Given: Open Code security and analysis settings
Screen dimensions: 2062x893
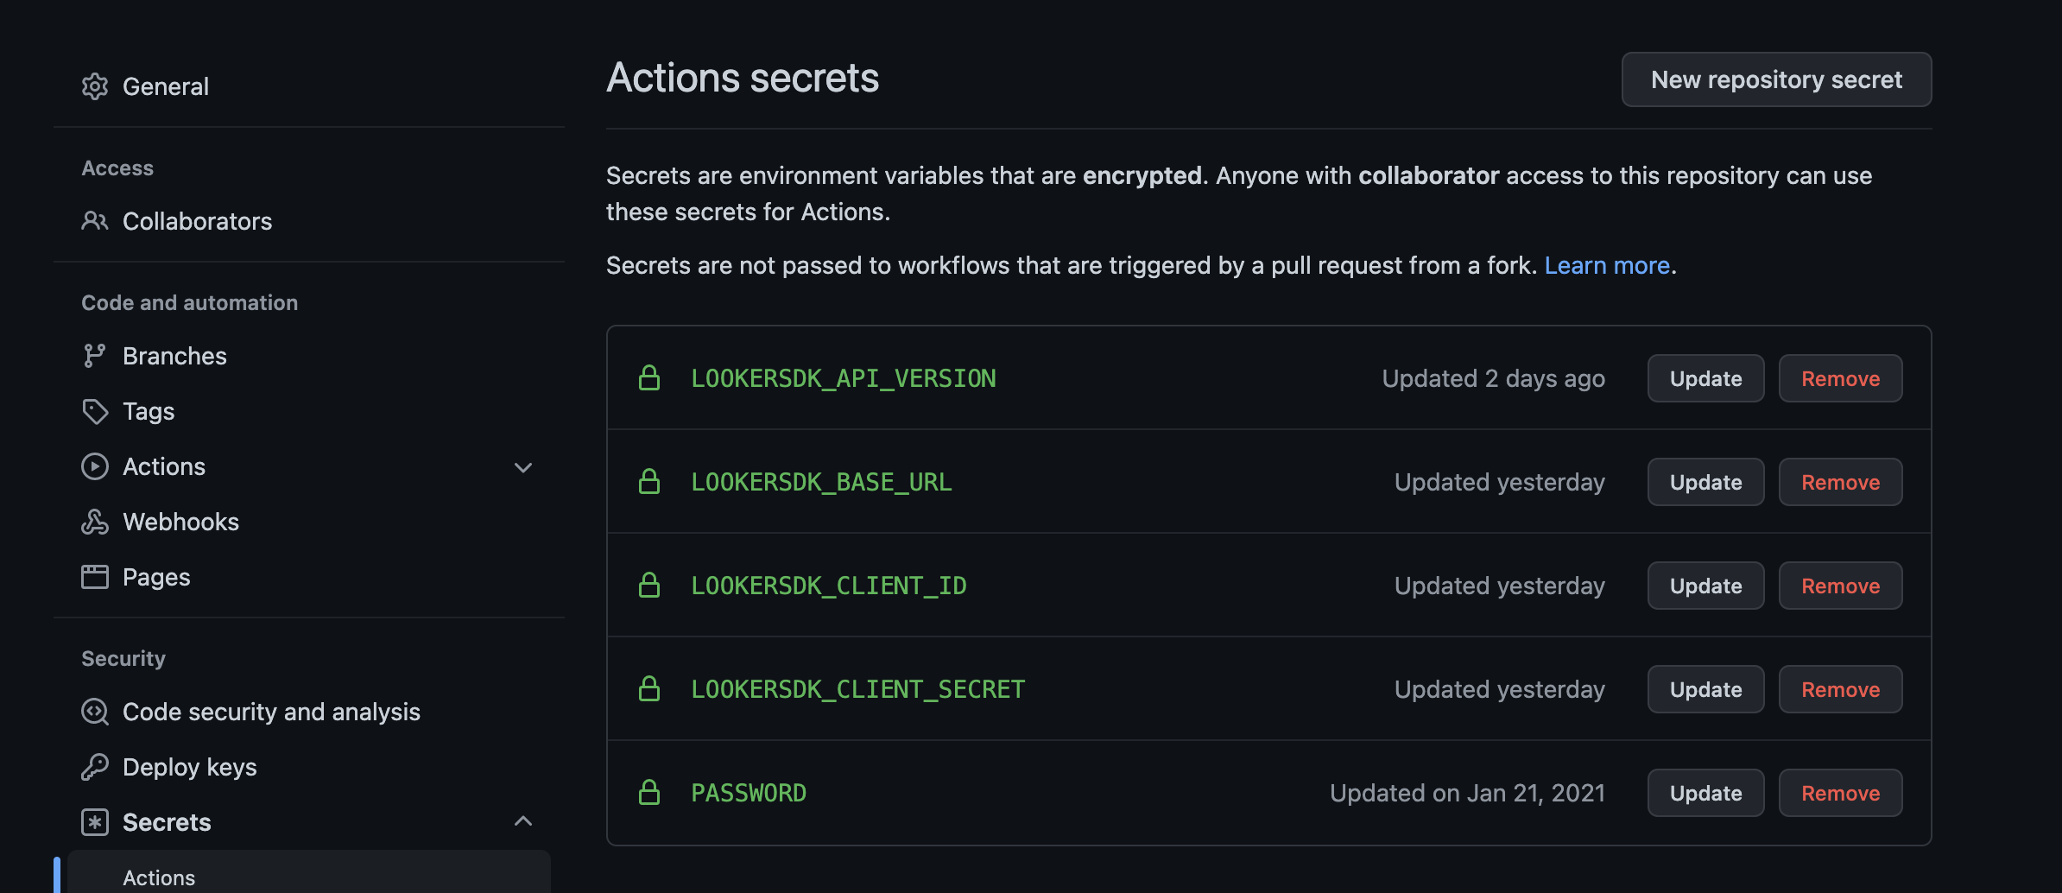Looking at the screenshot, I should [271, 712].
